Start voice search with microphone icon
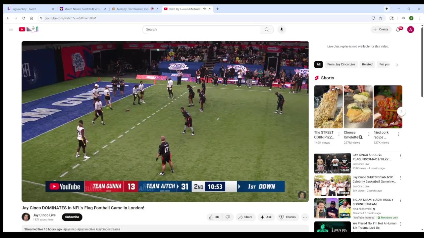The width and height of the screenshot is (424, 238). 282,29
